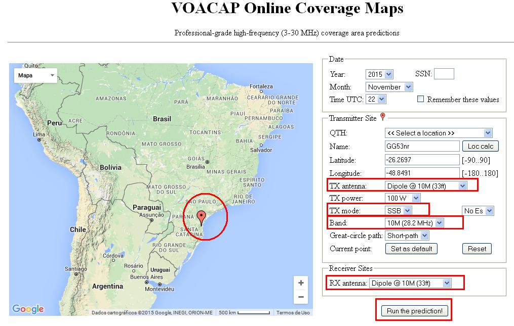Image resolution: width=514 pixels, height=326 pixels.
Task: Zoom out on the map
Action: click(x=301, y=297)
